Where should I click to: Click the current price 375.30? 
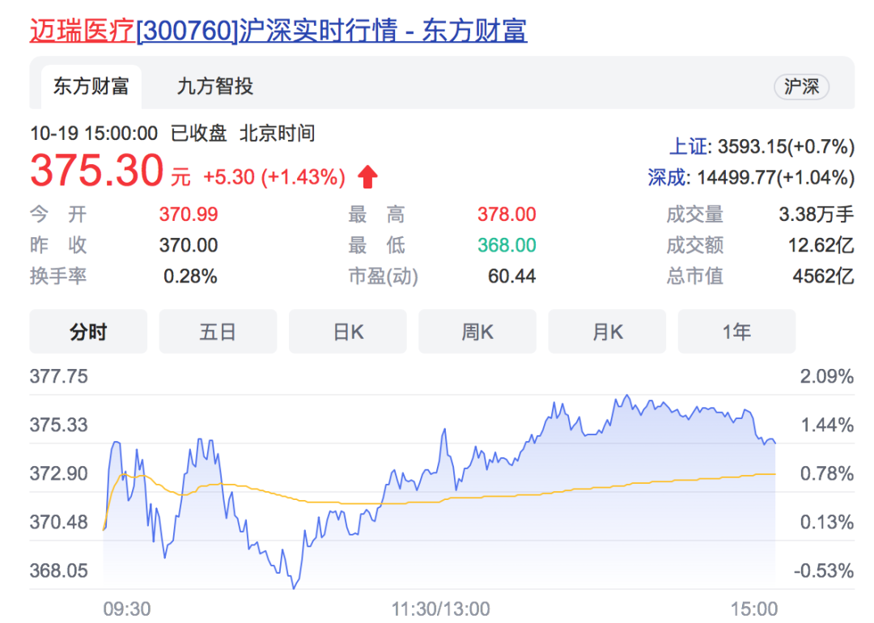[96, 172]
